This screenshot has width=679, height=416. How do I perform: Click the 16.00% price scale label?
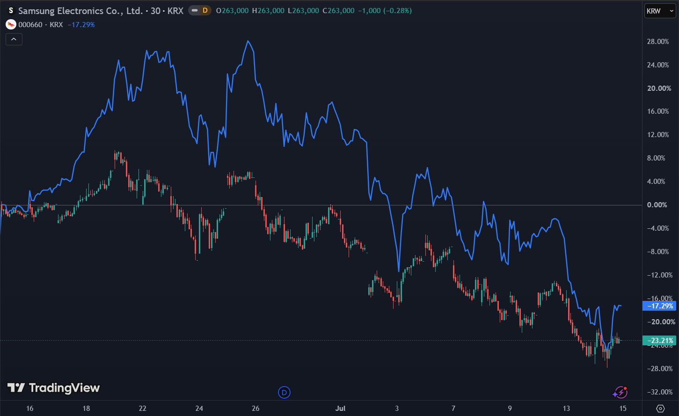click(x=657, y=111)
